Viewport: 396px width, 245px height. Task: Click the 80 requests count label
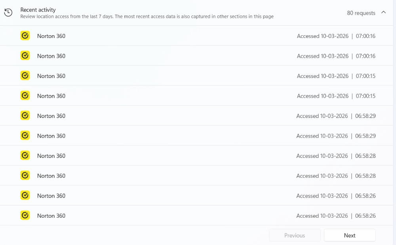[x=361, y=13]
